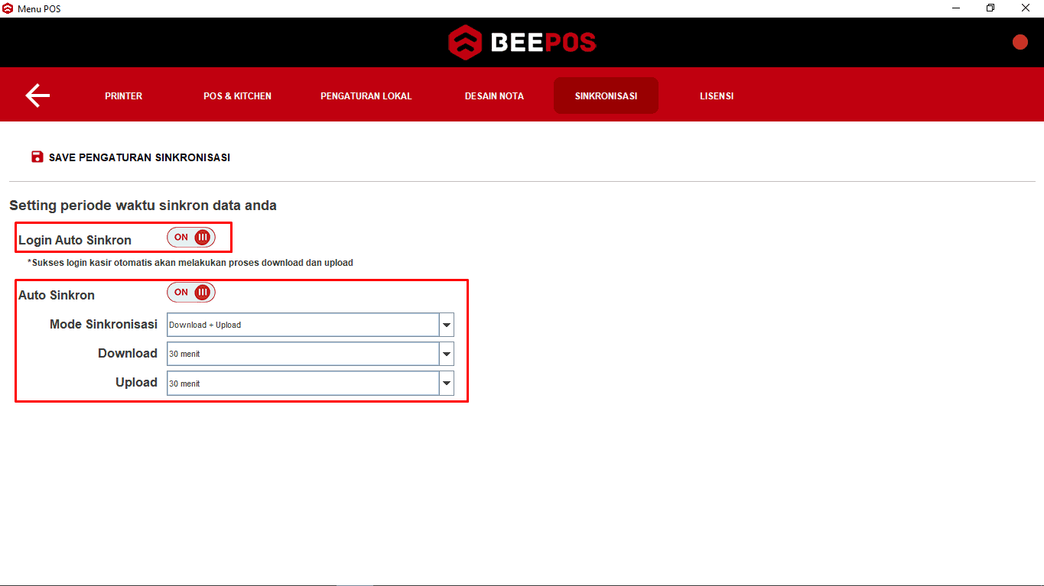Open the POS & KITCHEN tab

237,96
